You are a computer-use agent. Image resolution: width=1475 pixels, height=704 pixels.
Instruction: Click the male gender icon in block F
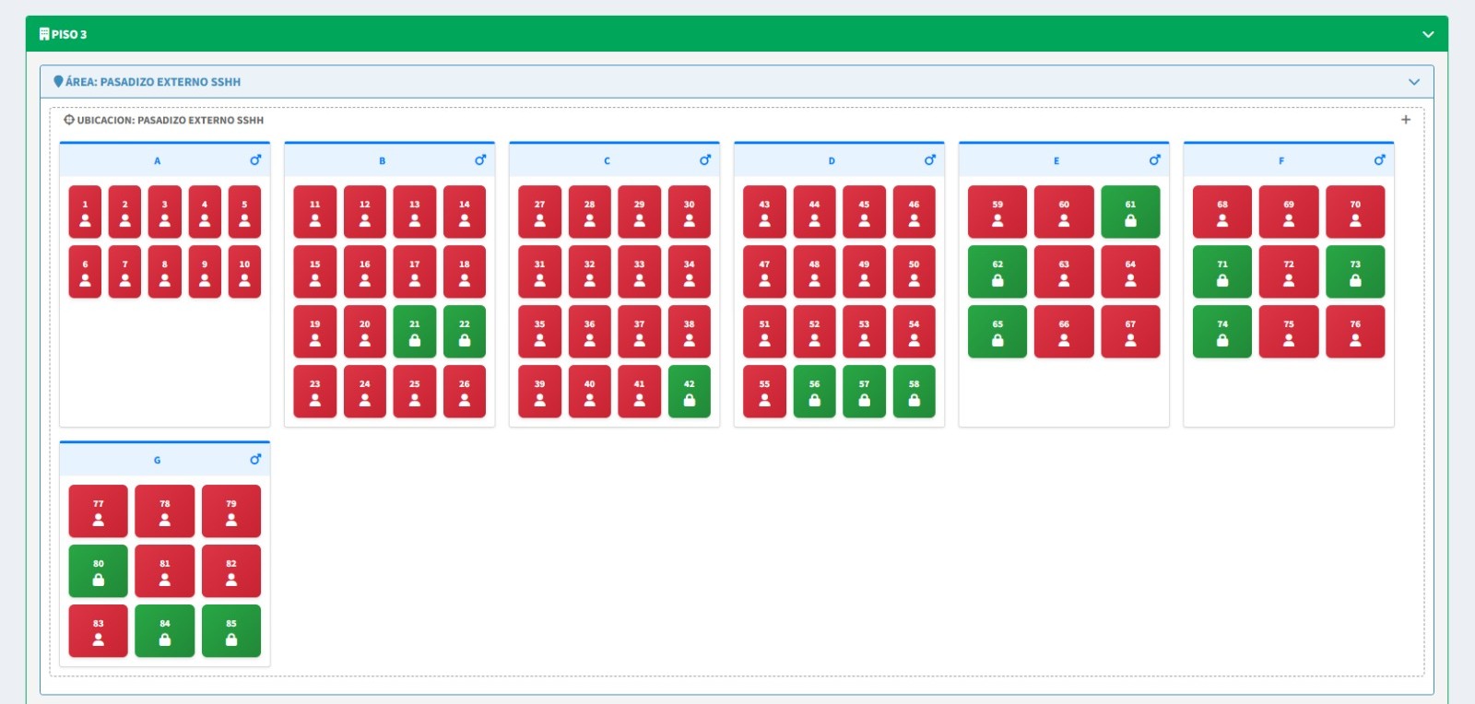point(1380,159)
